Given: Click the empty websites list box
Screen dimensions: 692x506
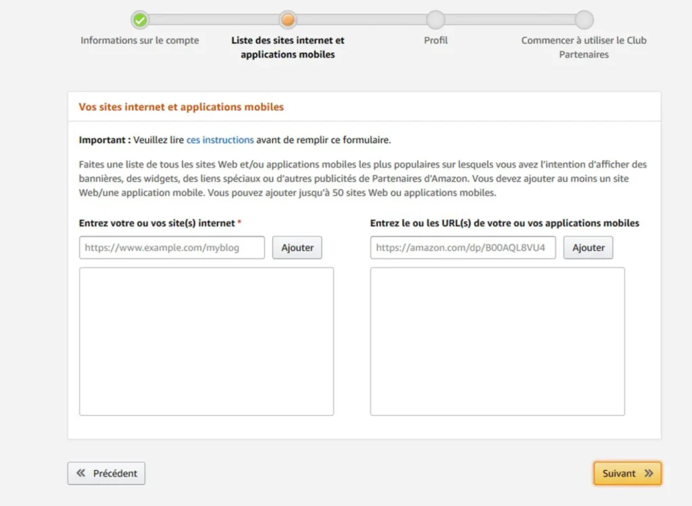Looking at the screenshot, I should click(x=206, y=340).
